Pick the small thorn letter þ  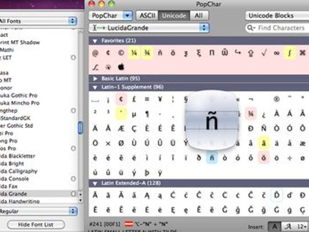tap(147, 173)
